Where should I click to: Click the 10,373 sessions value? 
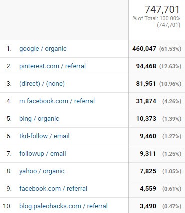click(x=146, y=119)
